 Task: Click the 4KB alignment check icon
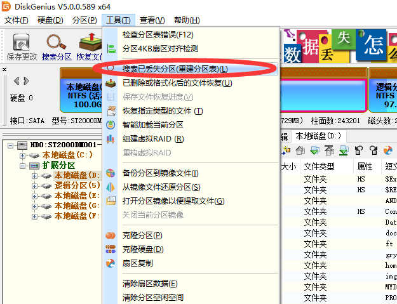(x=111, y=49)
